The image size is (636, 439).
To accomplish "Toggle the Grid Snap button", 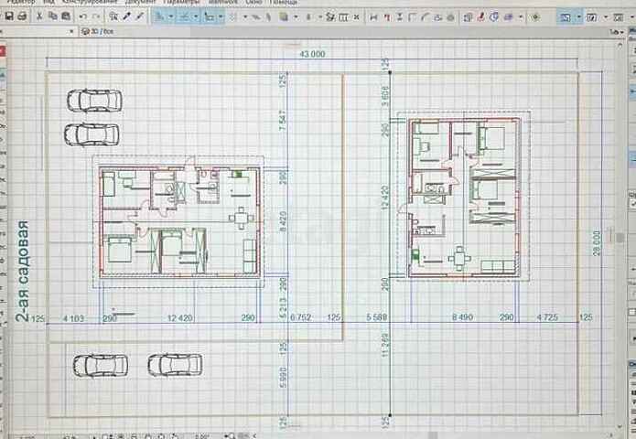I will click(x=210, y=16).
